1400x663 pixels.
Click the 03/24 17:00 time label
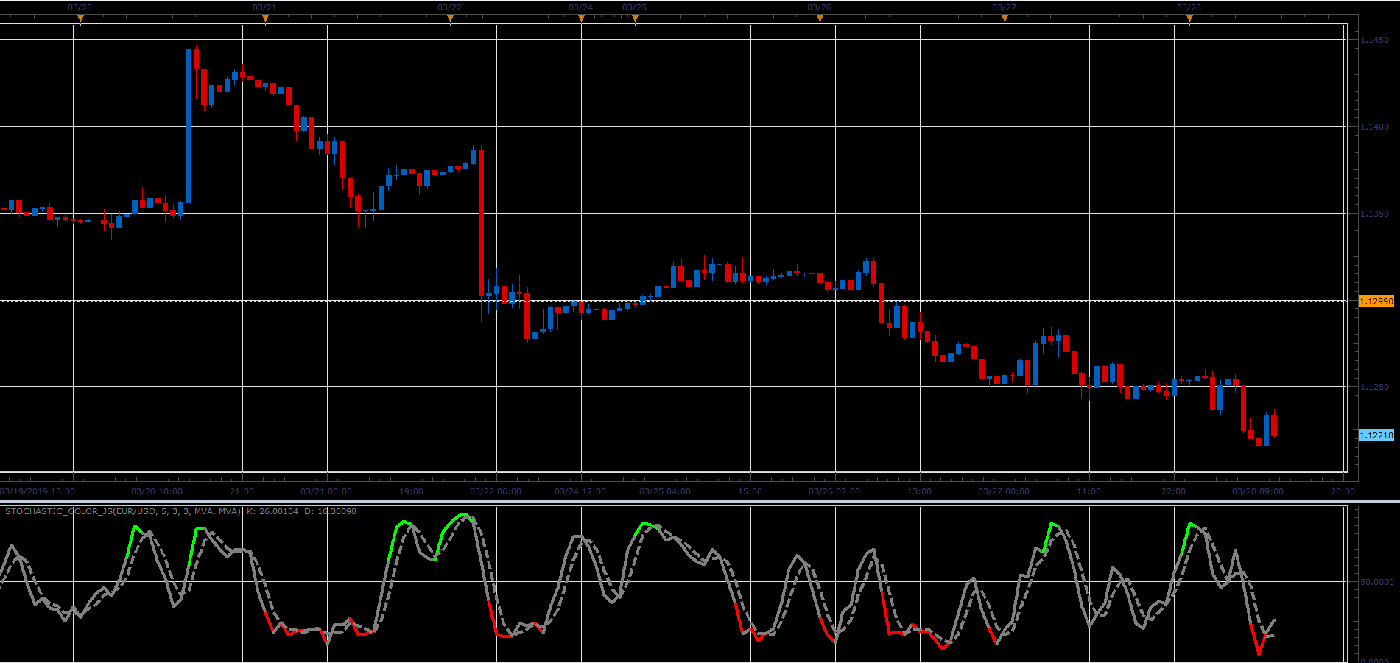pyautogui.click(x=580, y=491)
